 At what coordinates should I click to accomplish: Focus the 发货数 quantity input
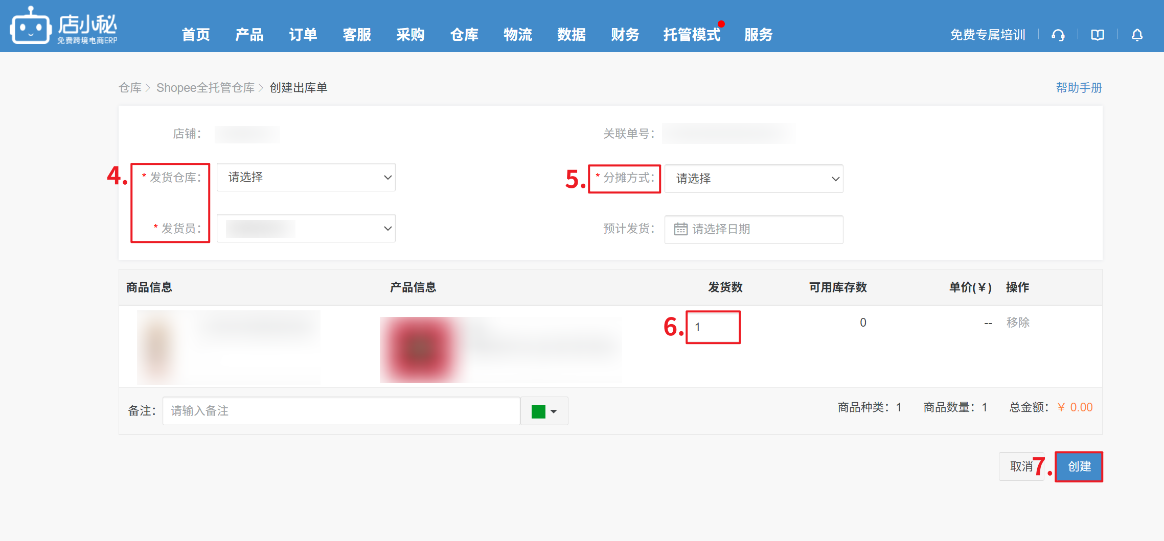(x=713, y=327)
